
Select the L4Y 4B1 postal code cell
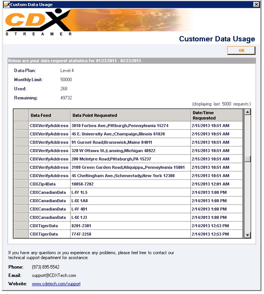[130, 209]
